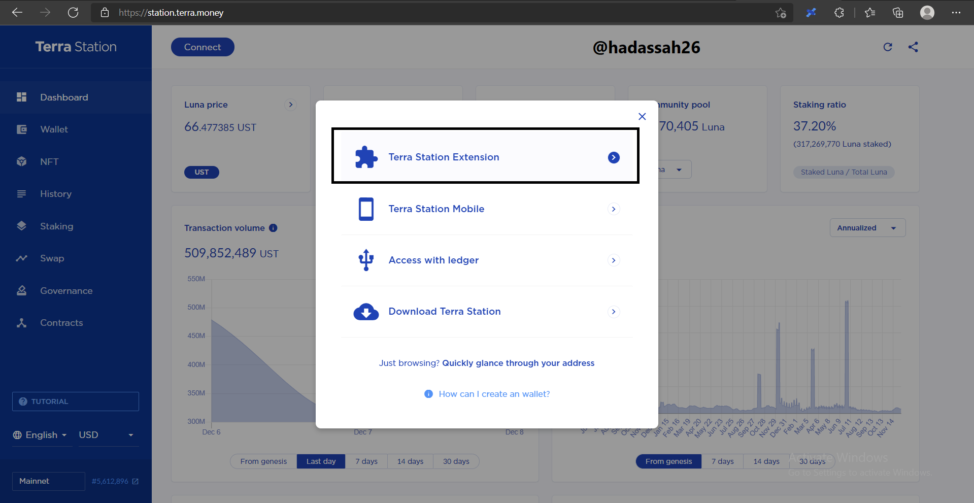Refresh Terra Station dashboard data icon

(888, 47)
